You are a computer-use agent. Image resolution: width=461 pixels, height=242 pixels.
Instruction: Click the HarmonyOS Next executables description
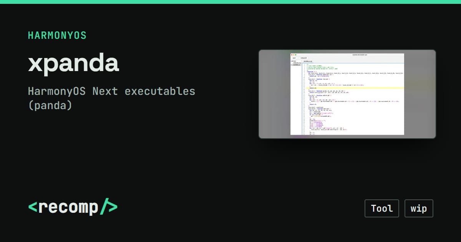(112, 98)
